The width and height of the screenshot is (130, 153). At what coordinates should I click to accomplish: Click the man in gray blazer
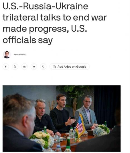[x=87, y=112]
